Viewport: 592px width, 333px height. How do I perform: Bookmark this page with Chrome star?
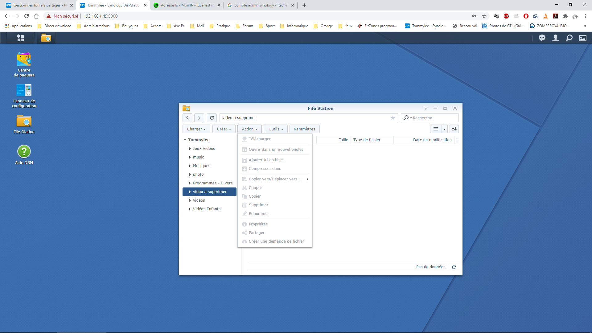coord(484,16)
